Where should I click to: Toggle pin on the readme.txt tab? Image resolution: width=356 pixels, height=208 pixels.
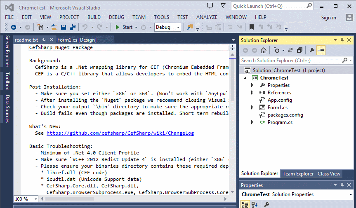(44, 40)
